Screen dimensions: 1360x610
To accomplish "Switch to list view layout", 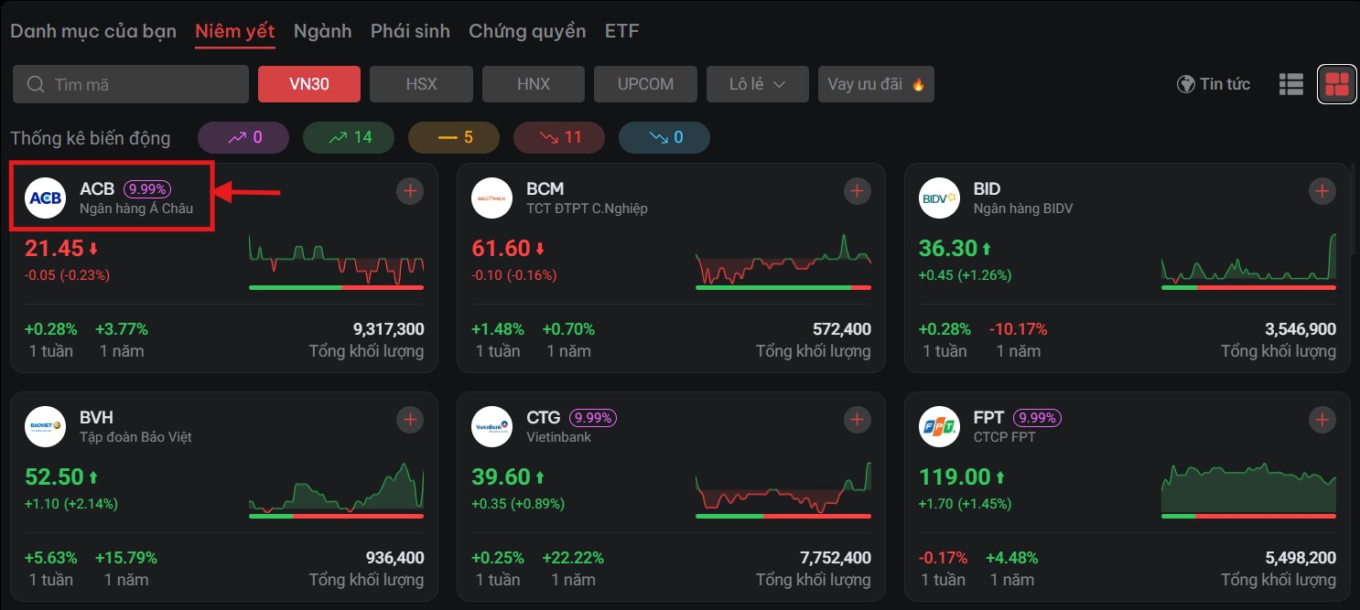I will coord(1291,84).
